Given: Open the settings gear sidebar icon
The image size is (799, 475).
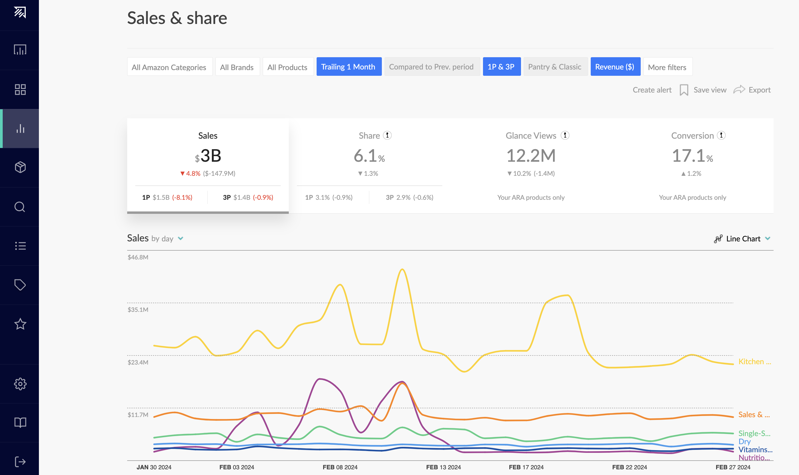Looking at the screenshot, I should [x=20, y=383].
